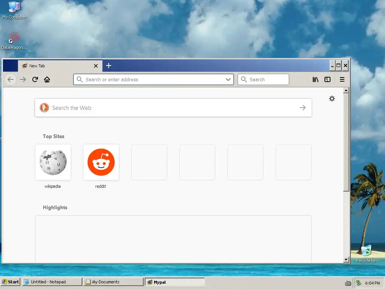Click the keyboard tray icon
Viewport: 385px width, 289px height.
pos(348,283)
